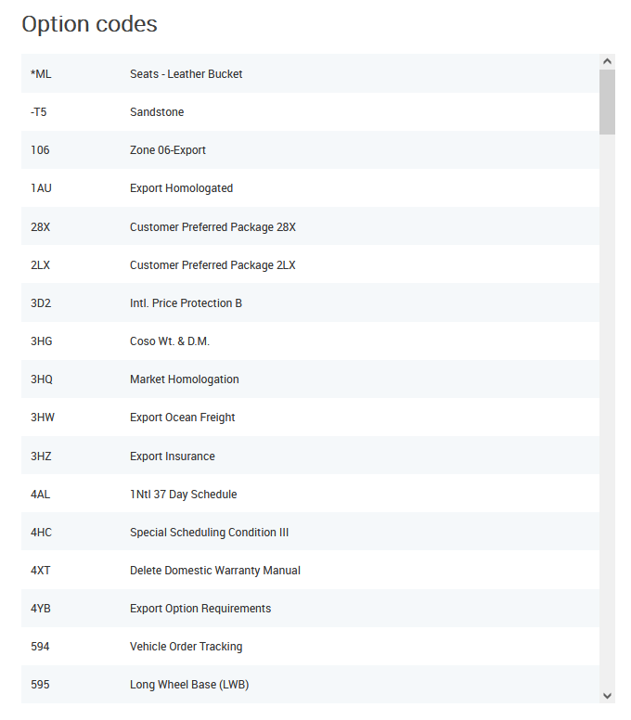The width and height of the screenshot is (631, 720).
Task: Click the '3HW' option code
Action: [x=43, y=418]
